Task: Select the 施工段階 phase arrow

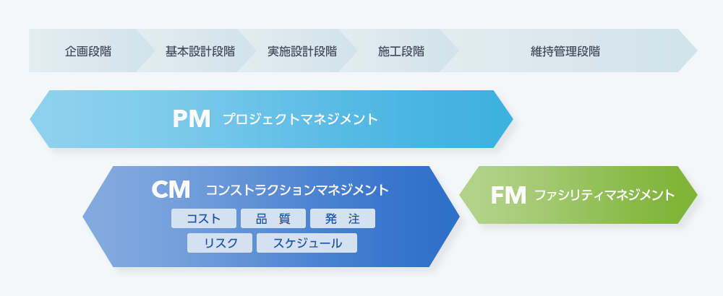Action: tap(401, 51)
